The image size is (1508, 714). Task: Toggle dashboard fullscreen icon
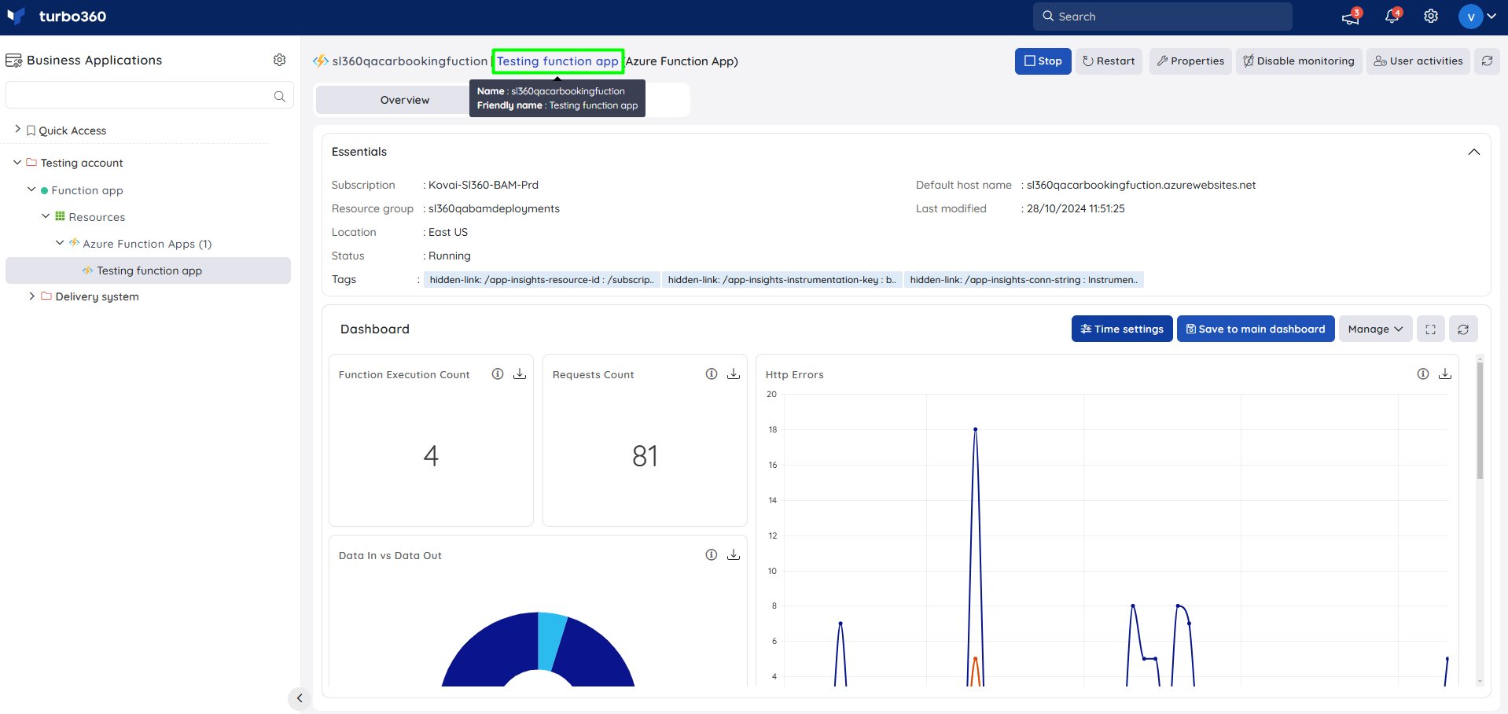point(1431,329)
